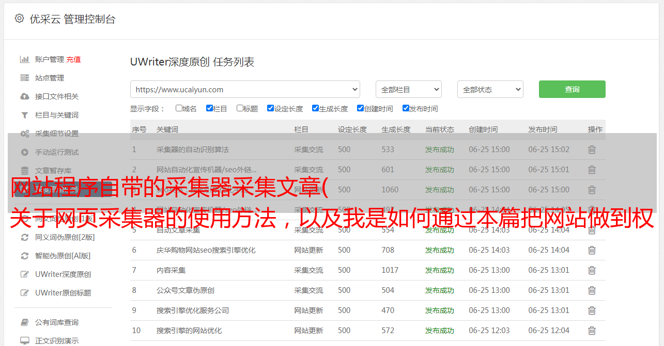Click the keyword 搜索引擎的网站优化
This screenshot has width=664, height=346.
[x=189, y=331]
